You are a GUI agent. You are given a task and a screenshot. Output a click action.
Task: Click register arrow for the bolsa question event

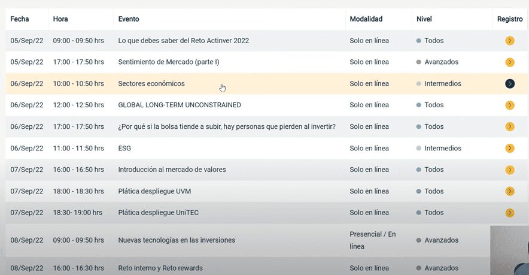point(510,127)
